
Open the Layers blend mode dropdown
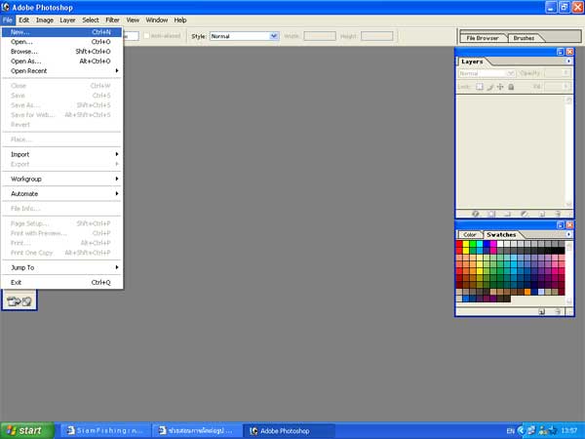(x=487, y=73)
